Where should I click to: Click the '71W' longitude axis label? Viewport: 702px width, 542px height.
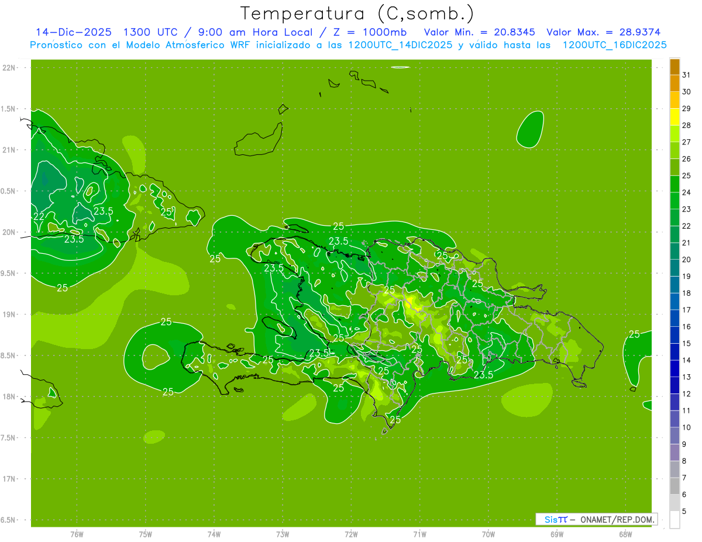pos(420,534)
